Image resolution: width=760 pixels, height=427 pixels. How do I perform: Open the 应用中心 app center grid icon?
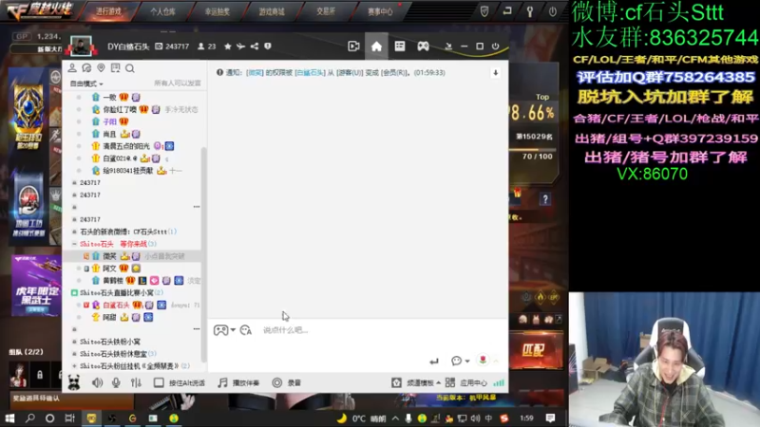coord(450,382)
